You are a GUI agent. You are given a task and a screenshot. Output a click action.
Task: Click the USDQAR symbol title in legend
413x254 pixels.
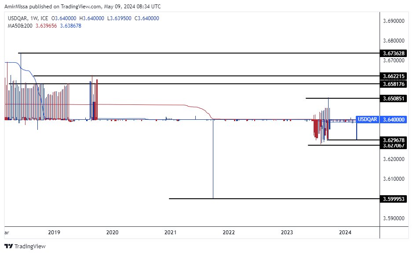point(18,18)
